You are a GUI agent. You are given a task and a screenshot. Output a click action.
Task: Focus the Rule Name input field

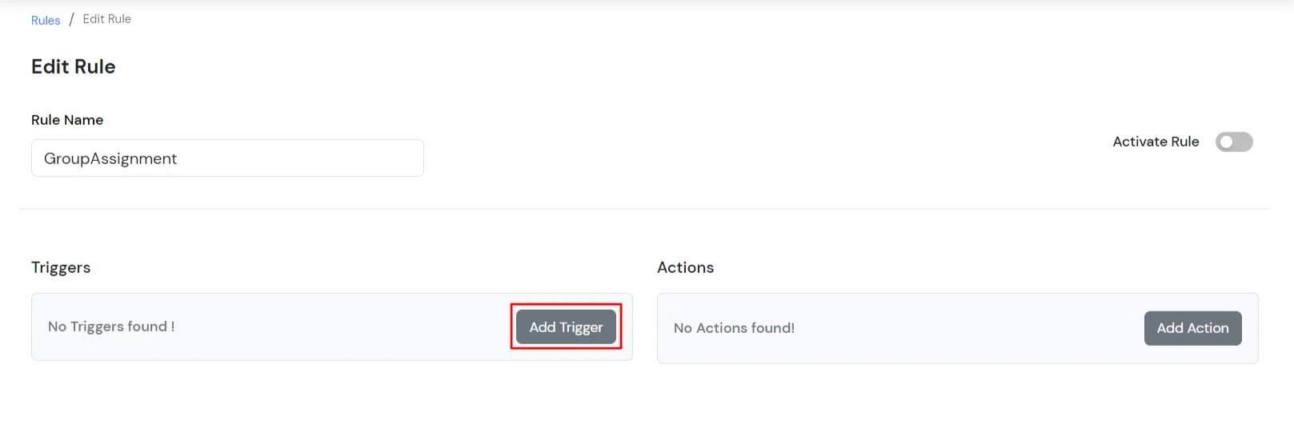[x=304, y=158]
